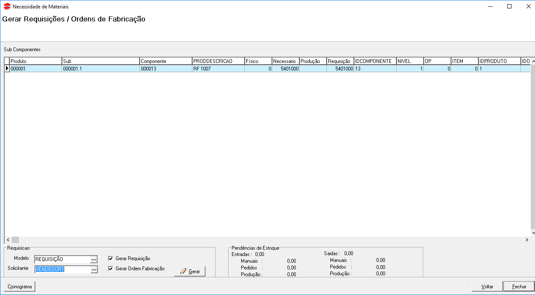Click the Produto column header
Screen dimensions: 535x295
click(x=35, y=61)
